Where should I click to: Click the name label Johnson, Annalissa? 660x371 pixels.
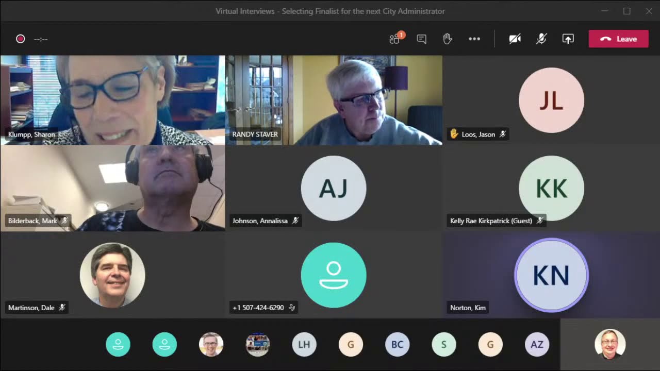[260, 221]
